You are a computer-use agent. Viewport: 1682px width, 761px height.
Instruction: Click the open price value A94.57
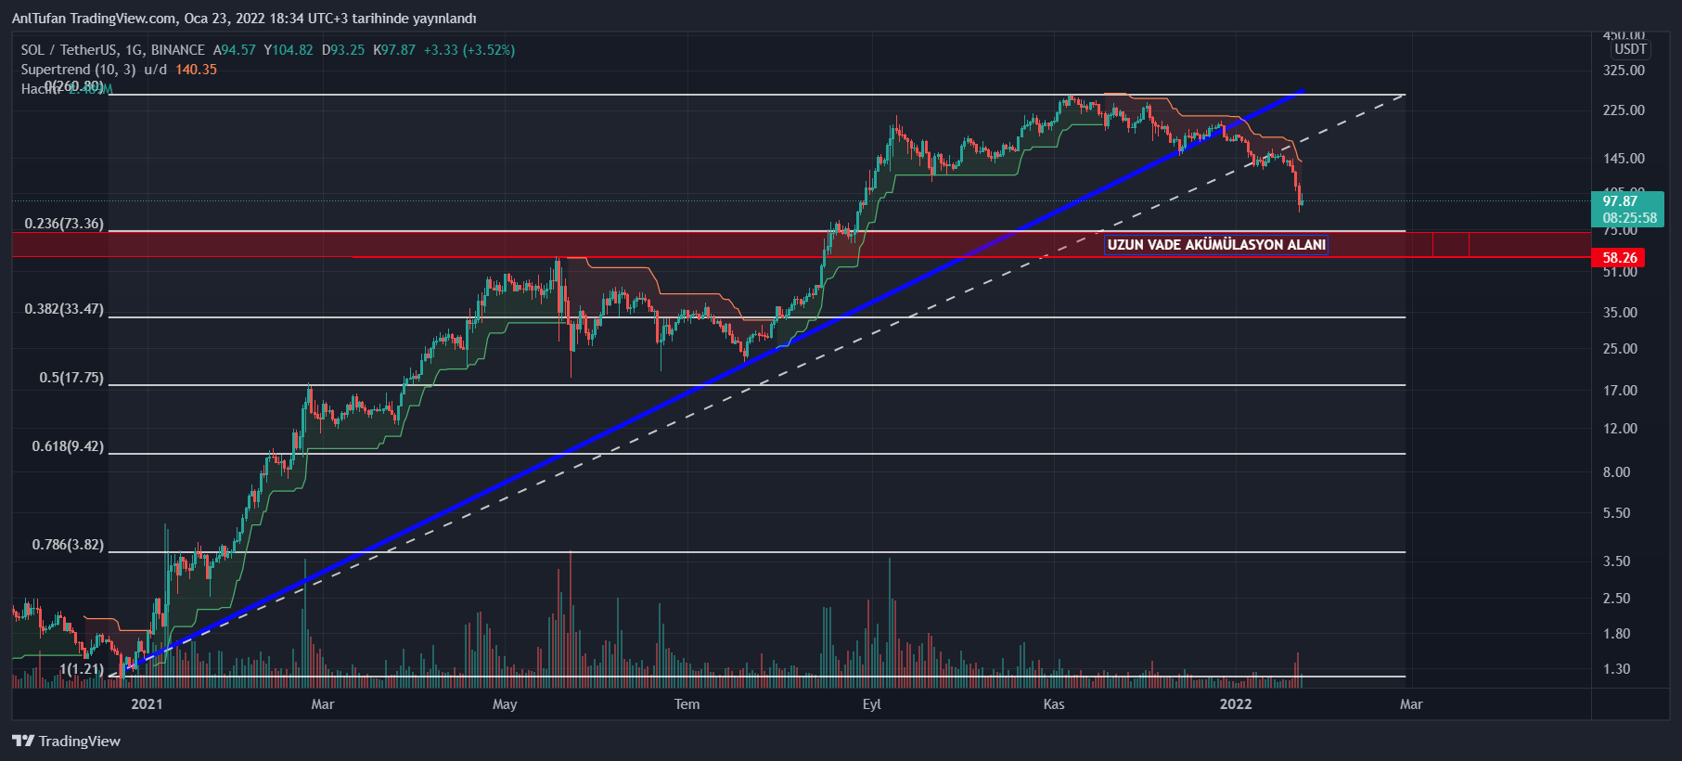[234, 50]
